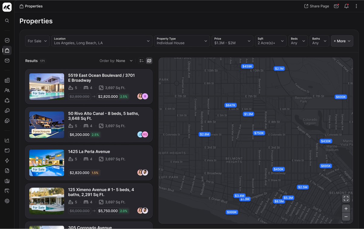
Task: Select the $2.5M map price marker
Action: click(303, 187)
